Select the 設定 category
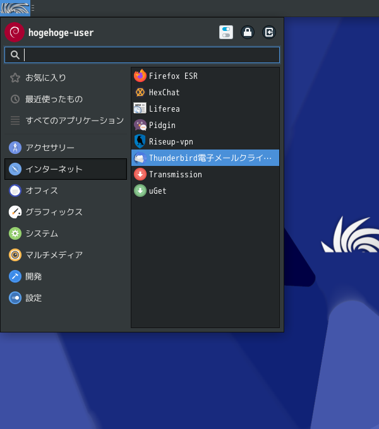The image size is (379, 429). [66, 298]
